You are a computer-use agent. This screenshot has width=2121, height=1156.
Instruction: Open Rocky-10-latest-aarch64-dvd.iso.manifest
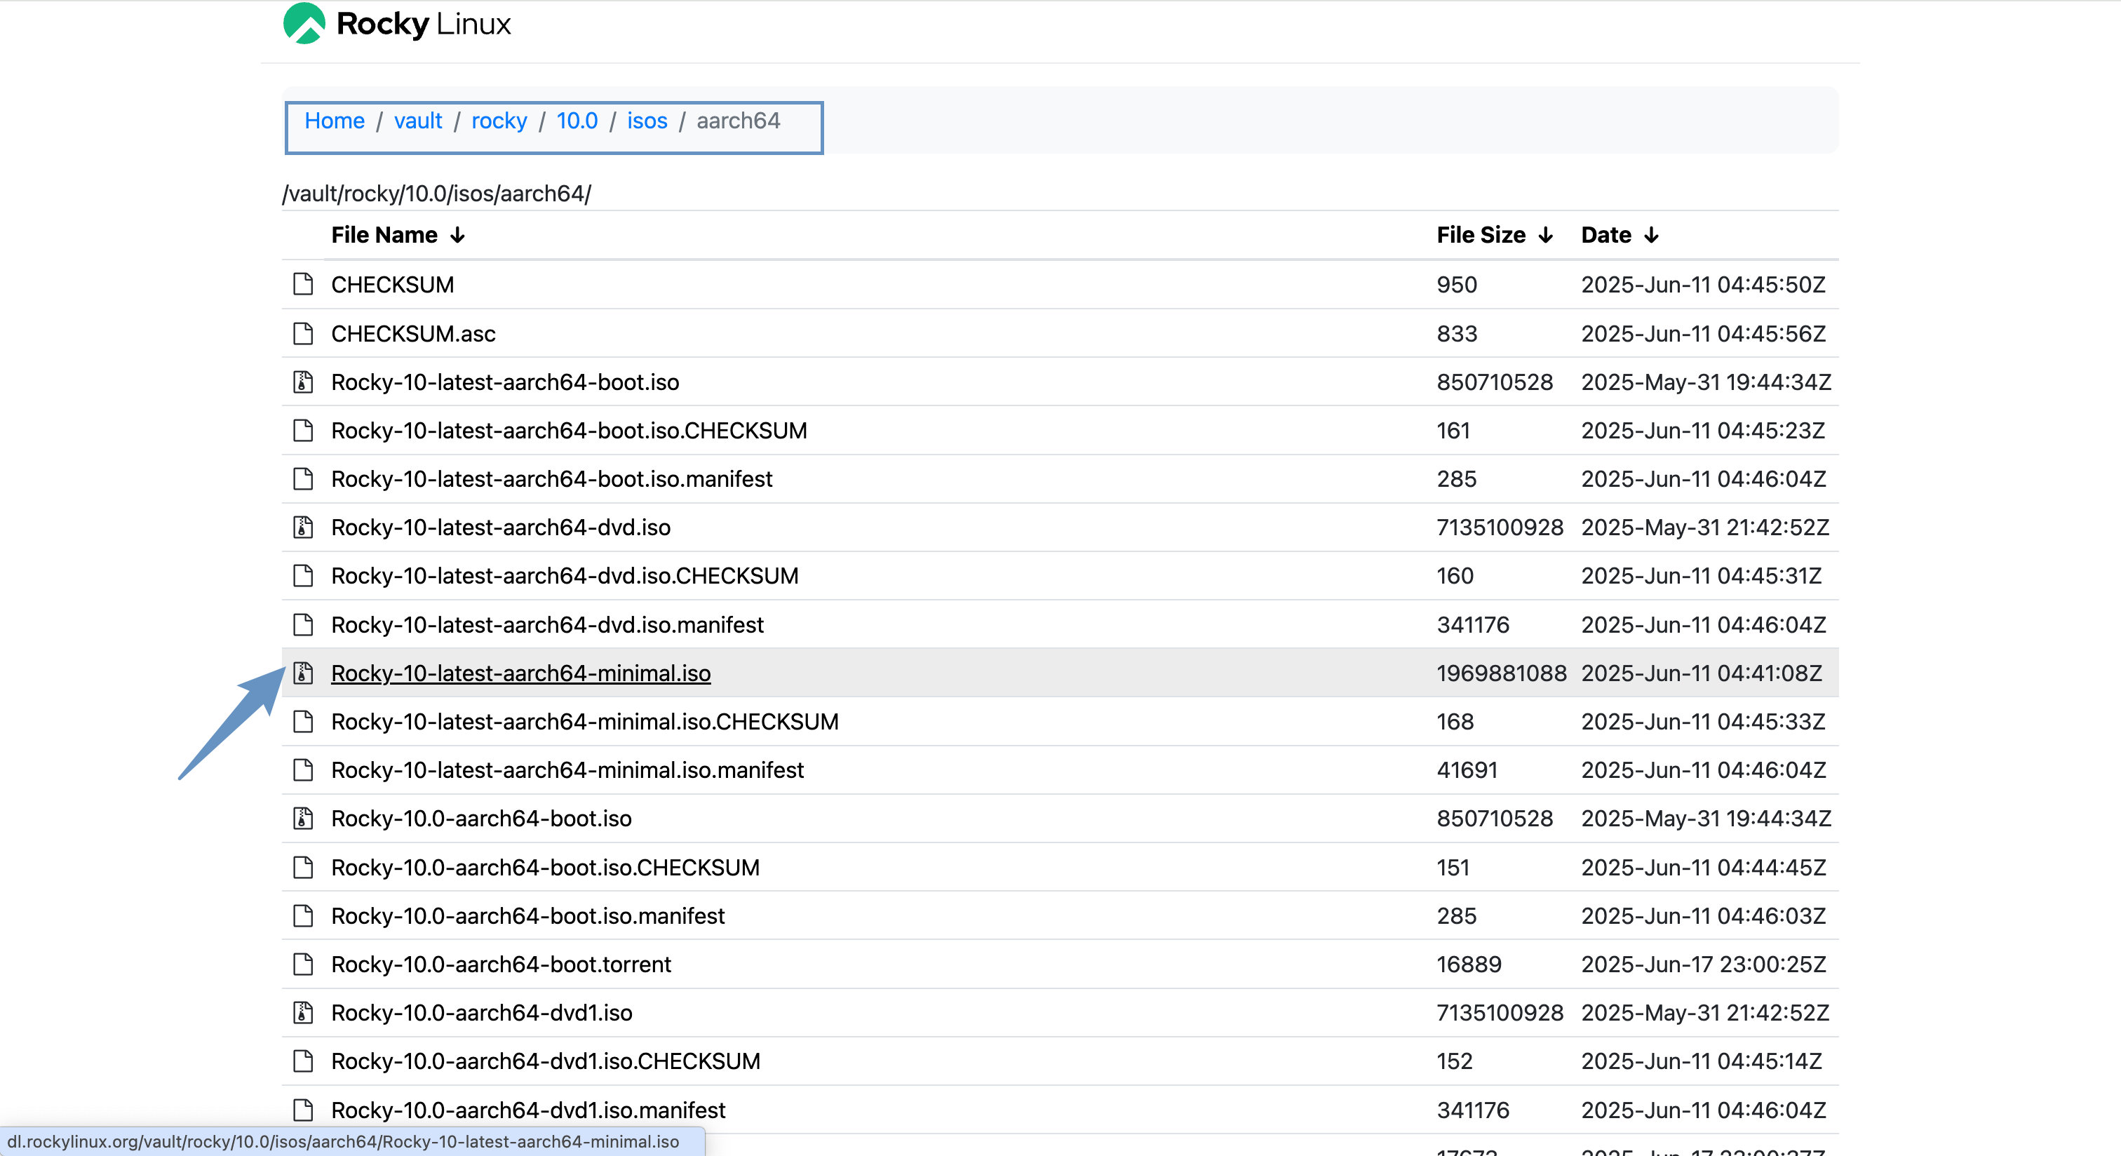pos(548,625)
